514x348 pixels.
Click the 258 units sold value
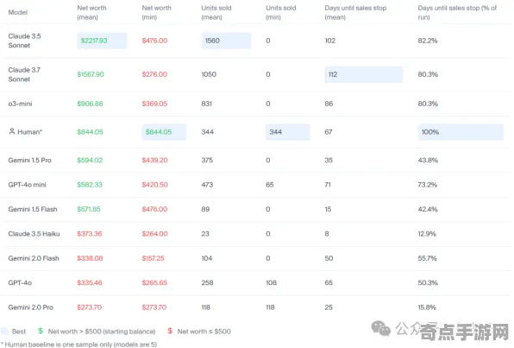(207, 283)
